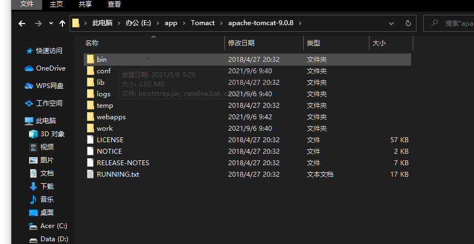The height and width of the screenshot is (244, 474).
Task: Select the work folder icon
Action: pyautogui.click(x=90, y=128)
